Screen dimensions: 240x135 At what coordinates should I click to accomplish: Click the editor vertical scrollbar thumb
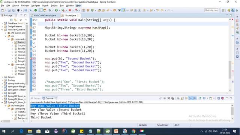click(230, 69)
